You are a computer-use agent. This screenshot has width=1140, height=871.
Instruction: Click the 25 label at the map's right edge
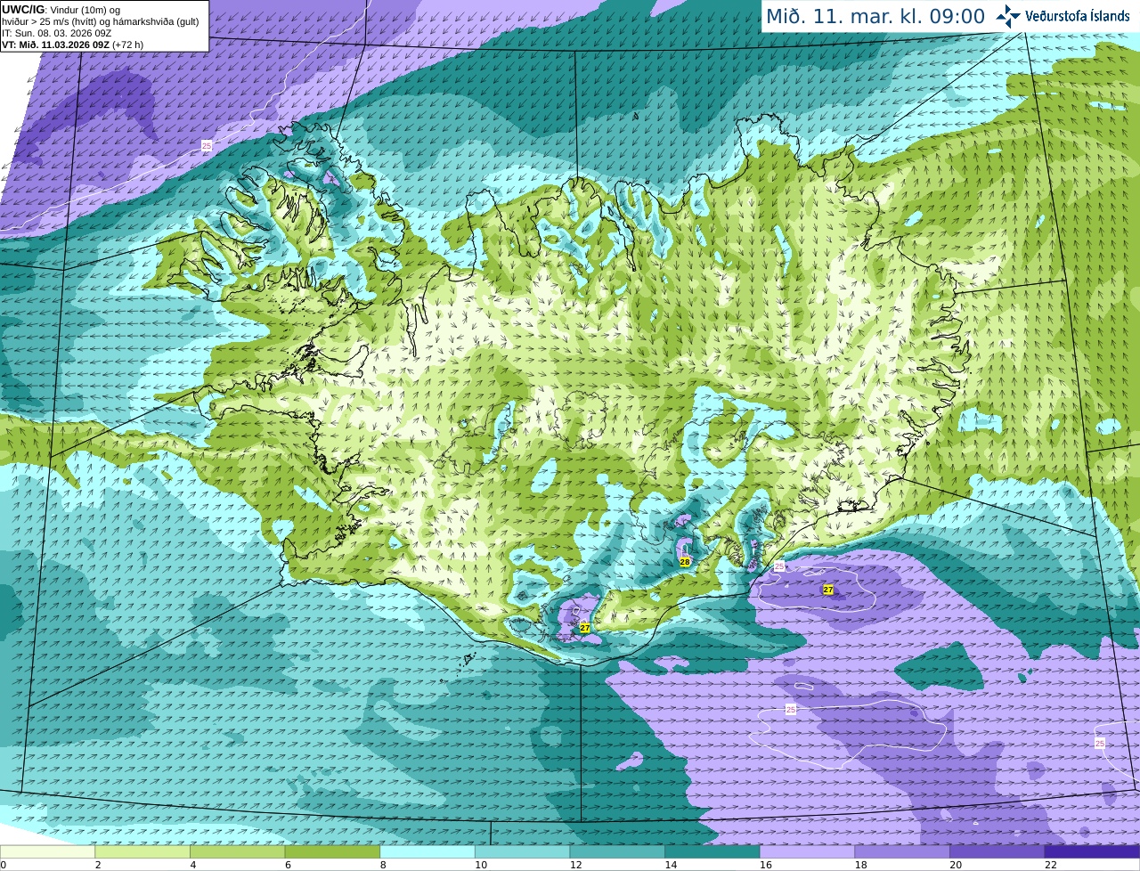1100,743
